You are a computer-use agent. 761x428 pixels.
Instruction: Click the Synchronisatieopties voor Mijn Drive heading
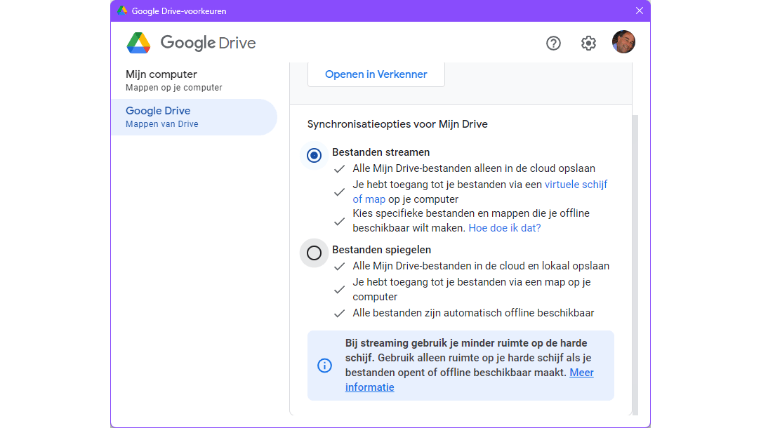397,124
